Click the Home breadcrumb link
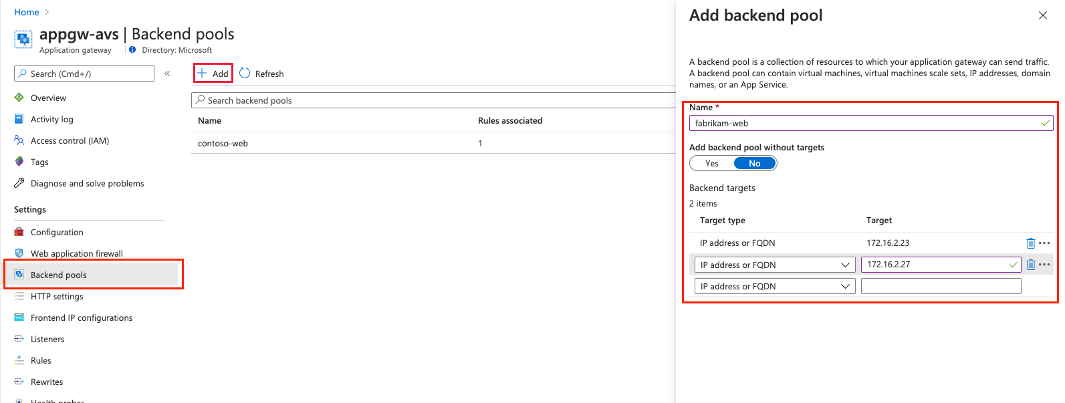1065x403 pixels. tap(26, 12)
